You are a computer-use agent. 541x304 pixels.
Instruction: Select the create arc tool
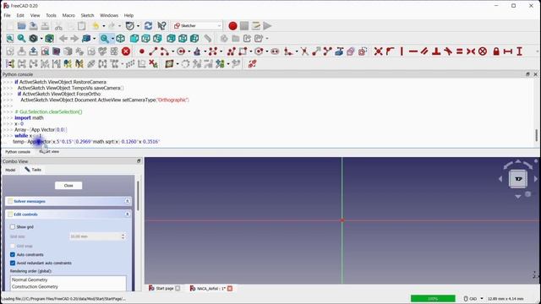pos(164,52)
